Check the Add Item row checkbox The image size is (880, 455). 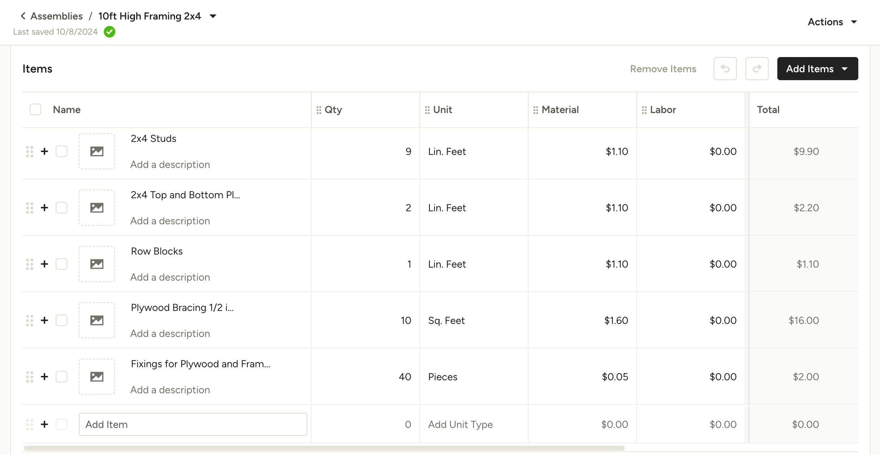click(61, 424)
